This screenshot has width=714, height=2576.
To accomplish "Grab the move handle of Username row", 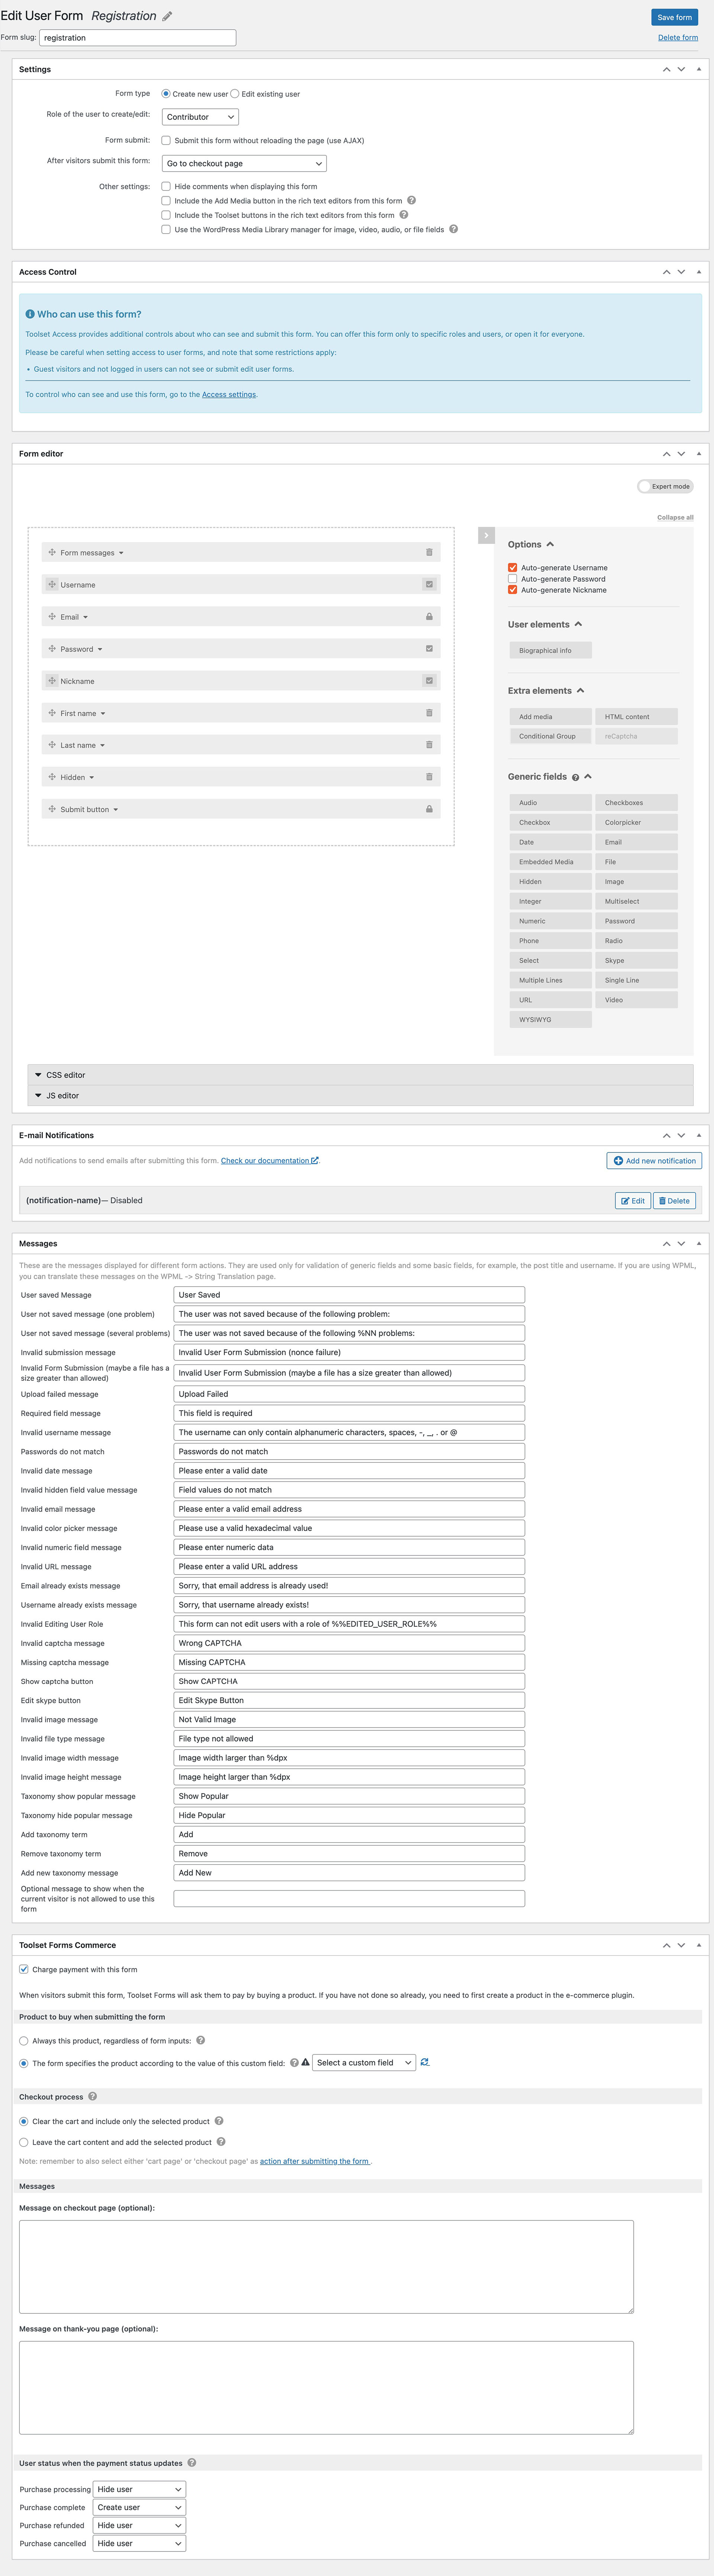I will click(52, 584).
